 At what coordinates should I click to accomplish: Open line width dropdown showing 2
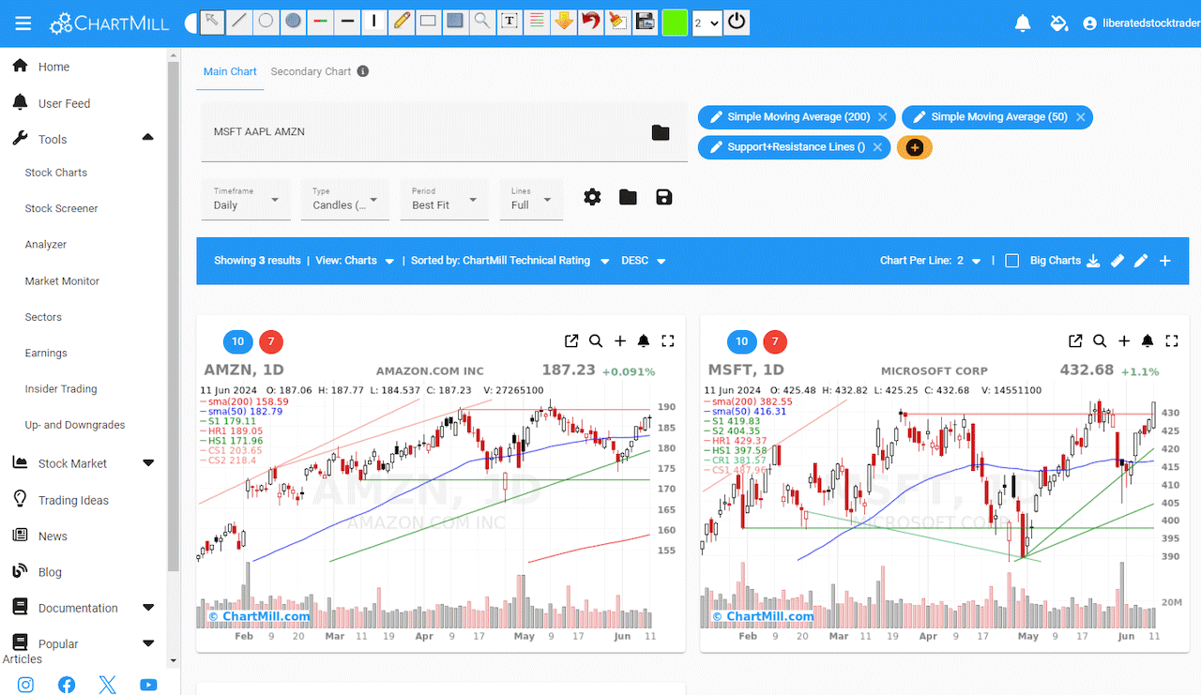tap(707, 23)
